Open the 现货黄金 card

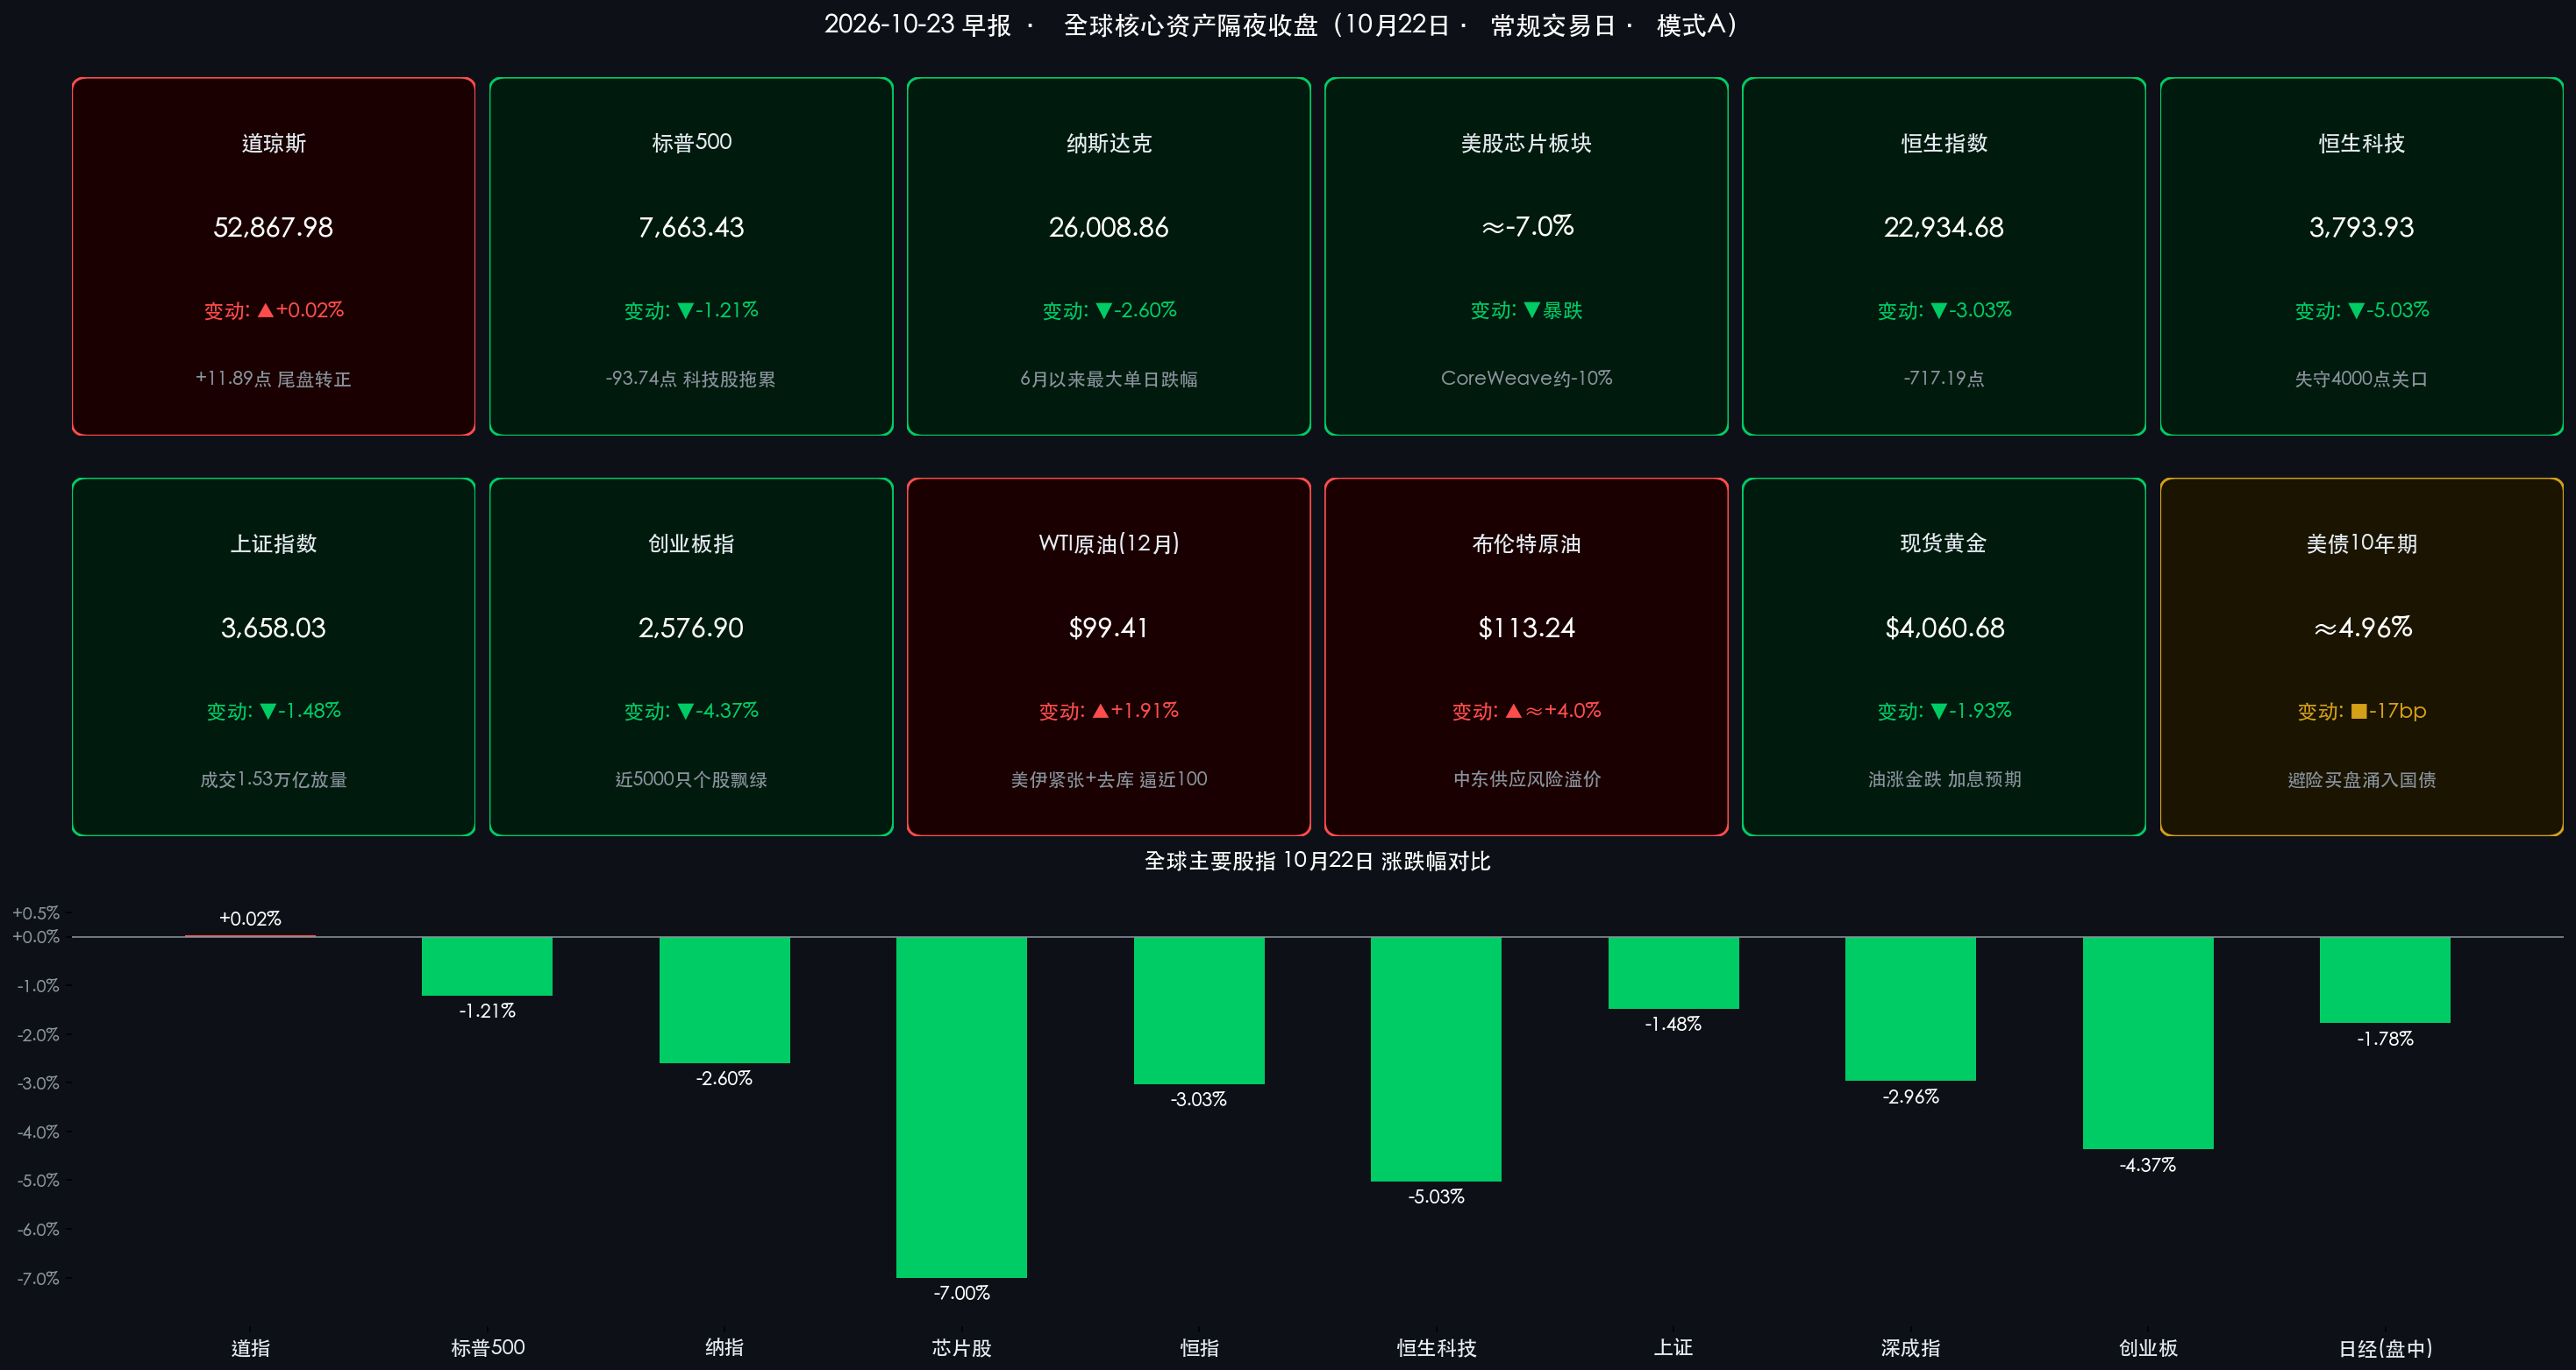pos(1944,657)
